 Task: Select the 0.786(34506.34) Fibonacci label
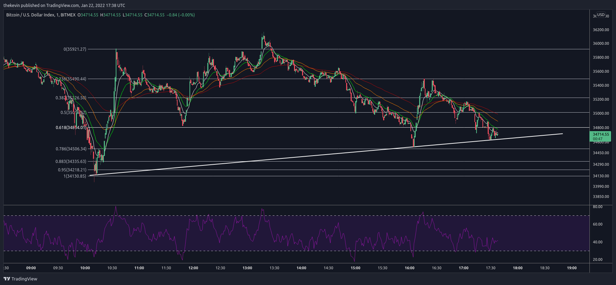pyautogui.click(x=71, y=149)
